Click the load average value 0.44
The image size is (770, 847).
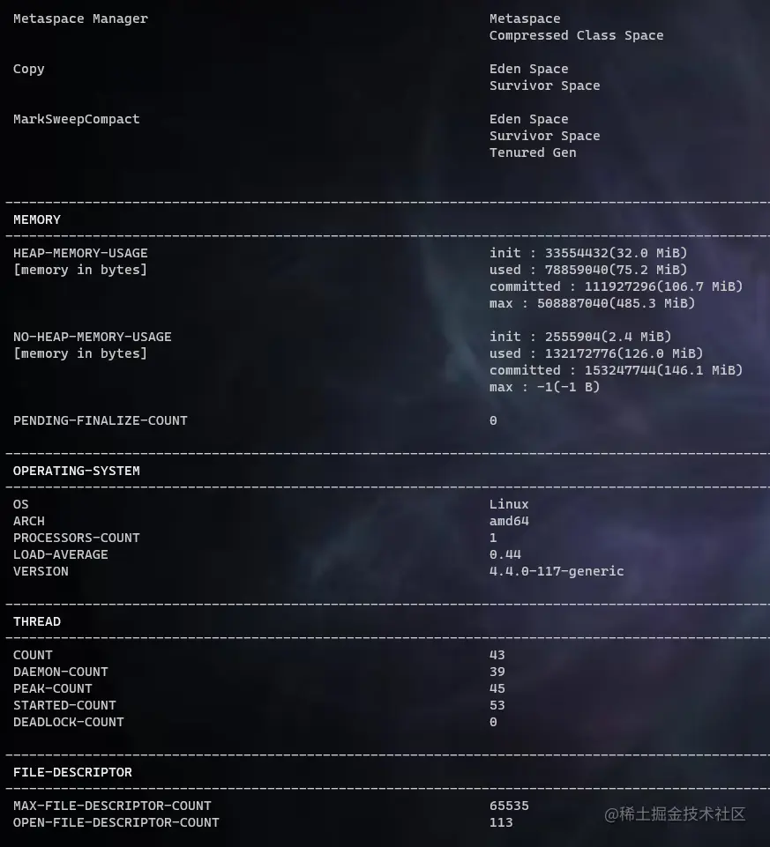click(x=505, y=554)
